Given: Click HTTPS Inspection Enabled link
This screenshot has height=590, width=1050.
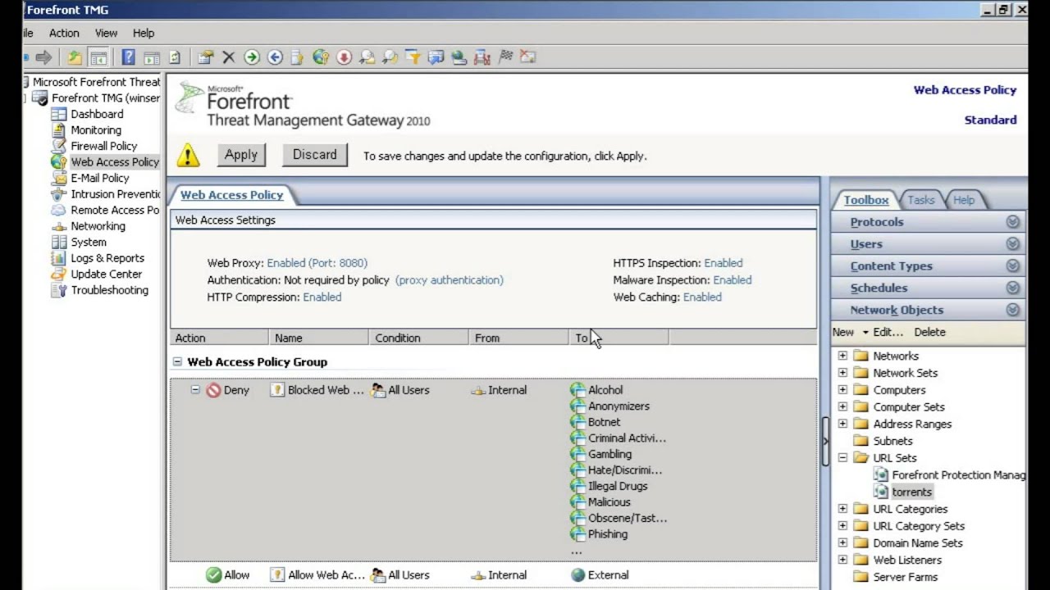Looking at the screenshot, I should (723, 263).
